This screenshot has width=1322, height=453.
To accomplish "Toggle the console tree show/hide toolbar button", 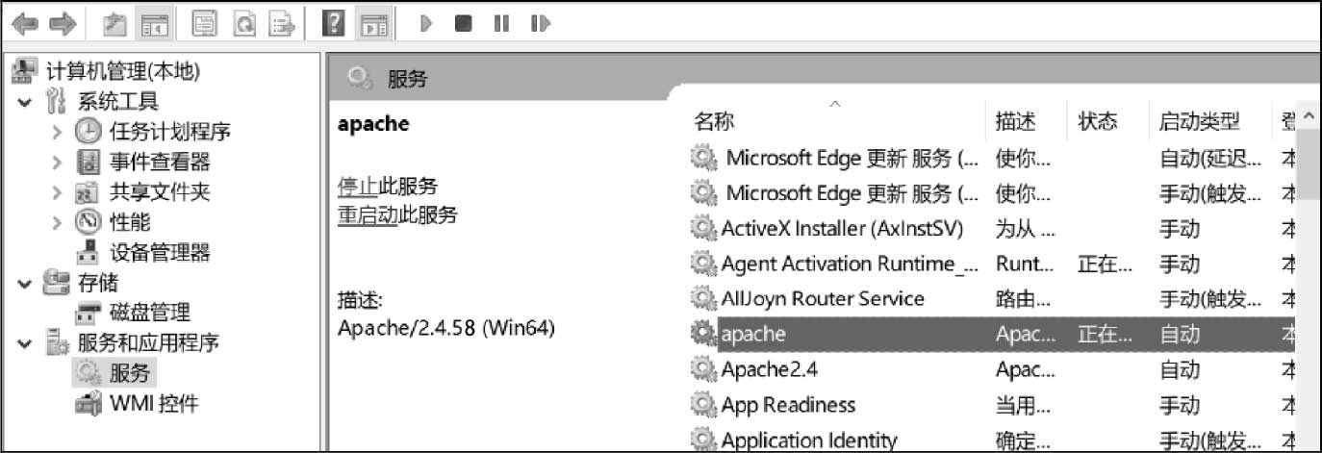I will pos(152,24).
